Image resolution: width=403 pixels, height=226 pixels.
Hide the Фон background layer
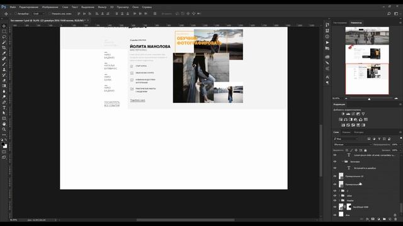335,215
